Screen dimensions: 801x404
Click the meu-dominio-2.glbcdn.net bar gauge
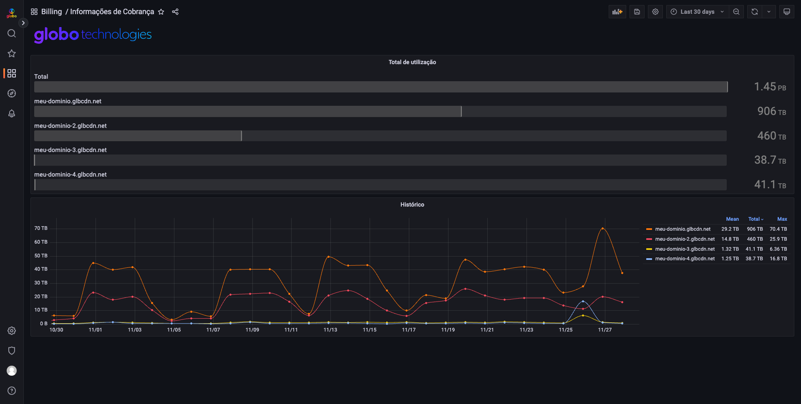coord(380,136)
